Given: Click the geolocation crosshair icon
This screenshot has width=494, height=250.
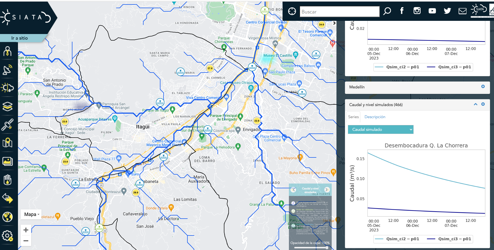Looking at the screenshot, I should (x=292, y=11).
